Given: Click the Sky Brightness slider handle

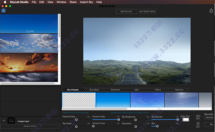Looking at the screenshot, I should [x=135, y=120].
